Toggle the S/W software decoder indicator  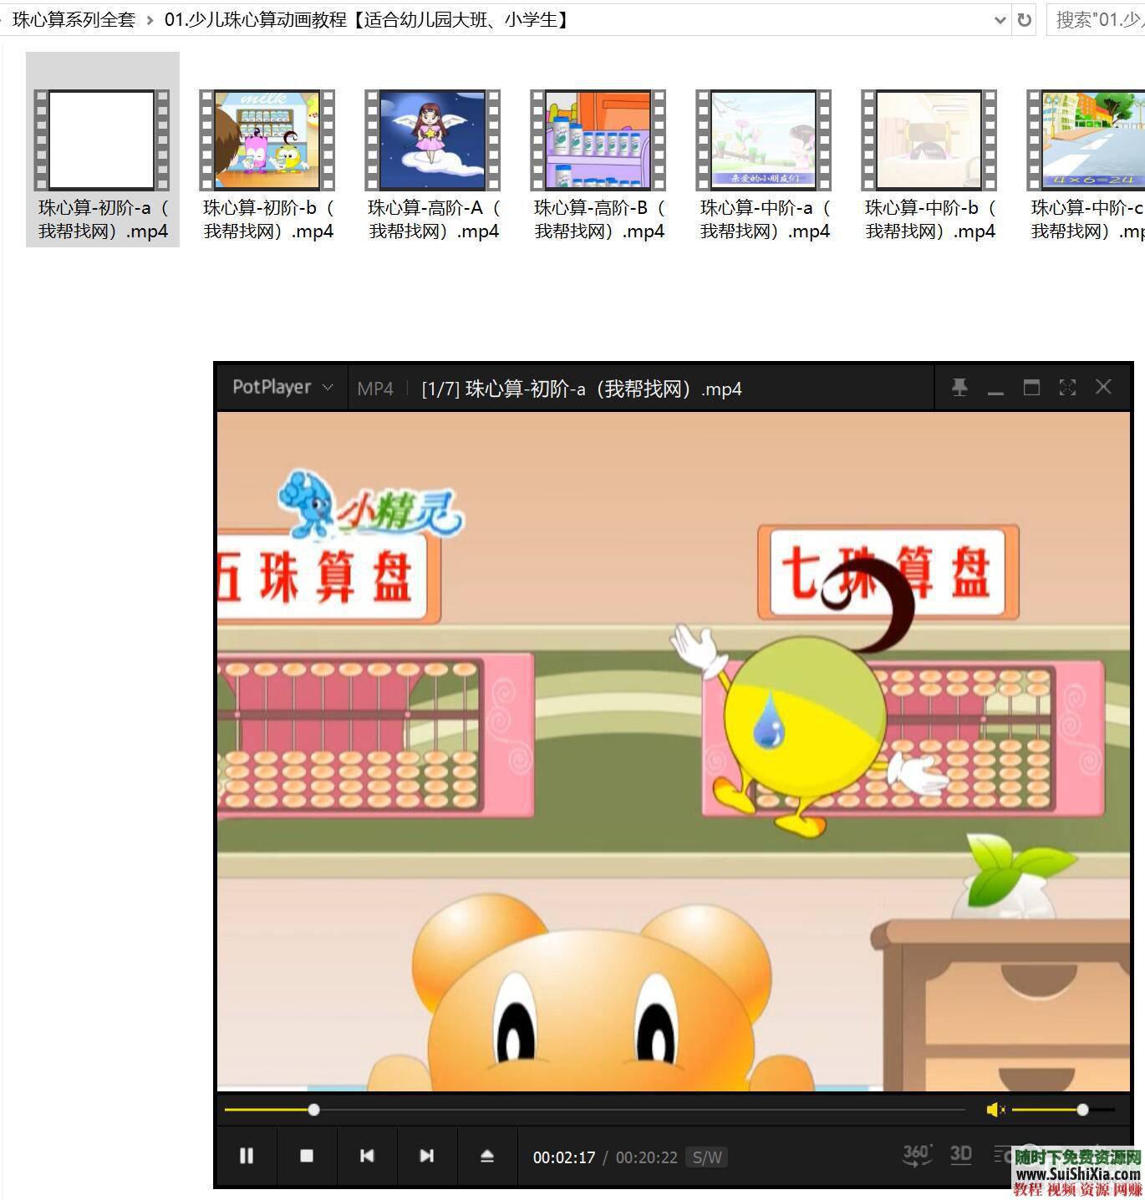706,1157
